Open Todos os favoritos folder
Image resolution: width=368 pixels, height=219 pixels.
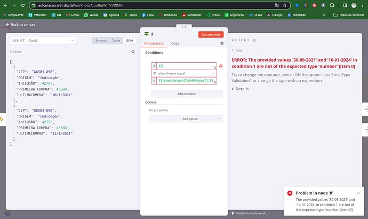pos(349,15)
